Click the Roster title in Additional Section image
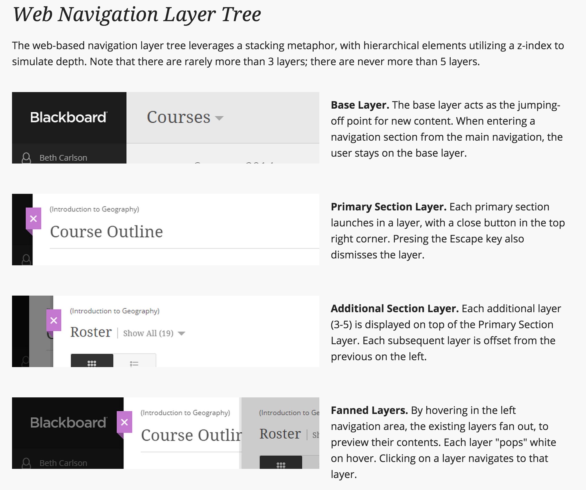The height and width of the screenshot is (490, 586). 91,332
